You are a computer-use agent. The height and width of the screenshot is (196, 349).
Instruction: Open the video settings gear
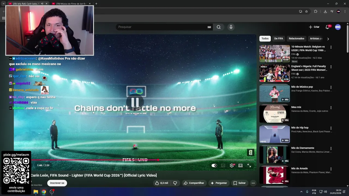coord(232,166)
